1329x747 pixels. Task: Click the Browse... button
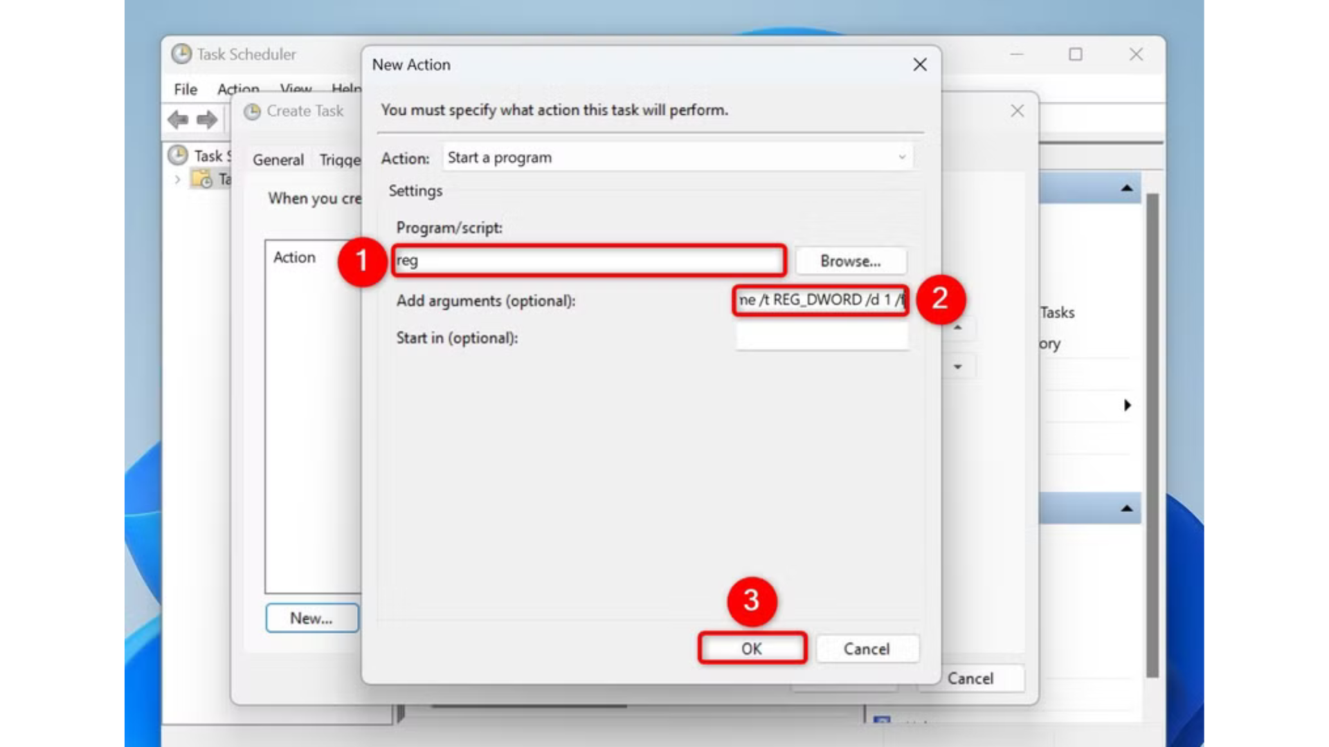(x=850, y=261)
